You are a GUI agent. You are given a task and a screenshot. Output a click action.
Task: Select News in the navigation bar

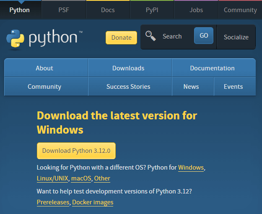coord(191,87)
